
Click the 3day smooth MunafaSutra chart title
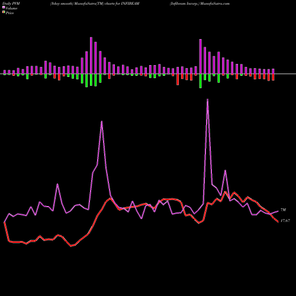point(95,4)
